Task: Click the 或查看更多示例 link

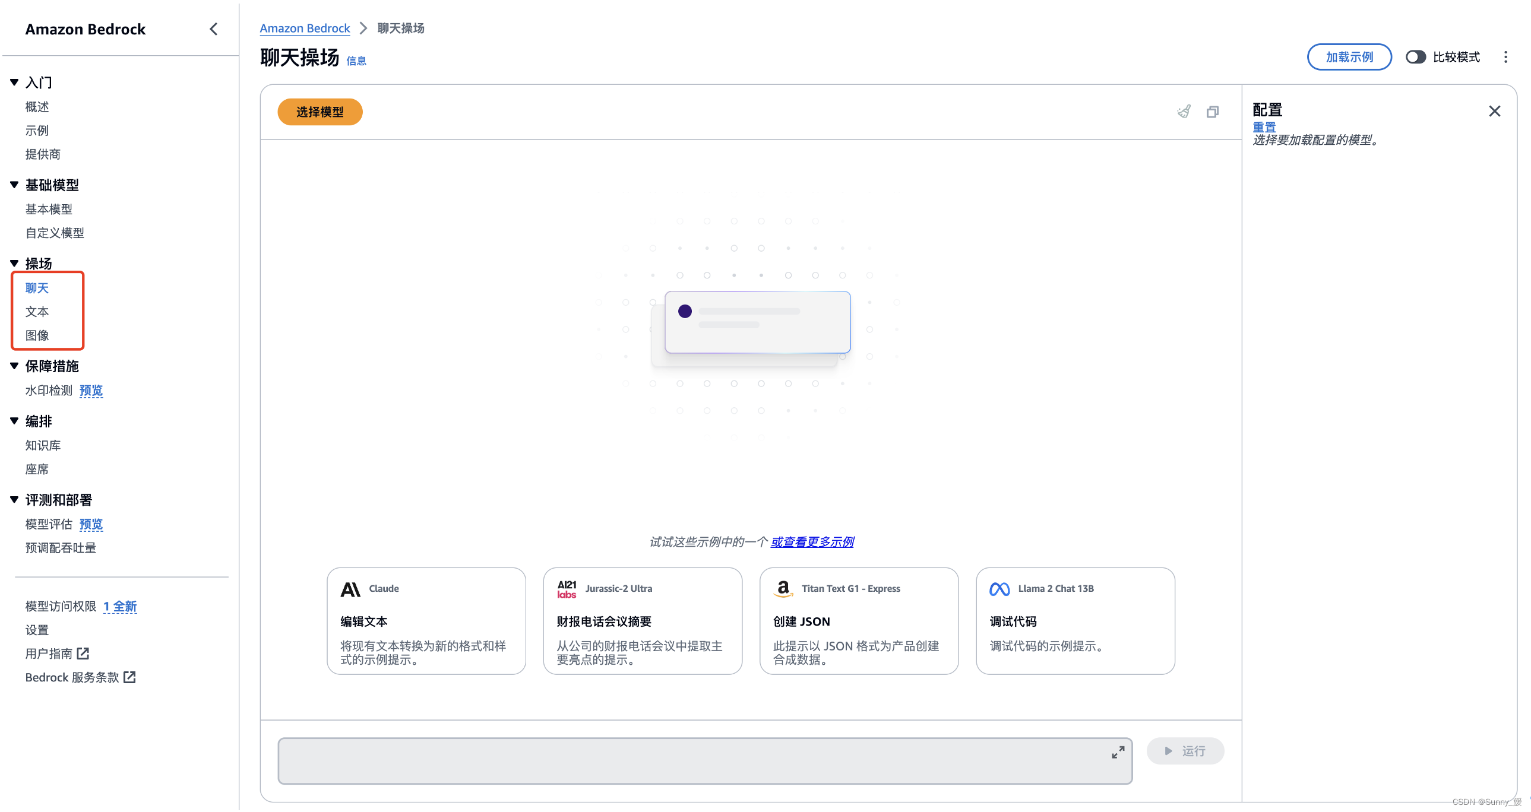Action: (x=812, y=542)
